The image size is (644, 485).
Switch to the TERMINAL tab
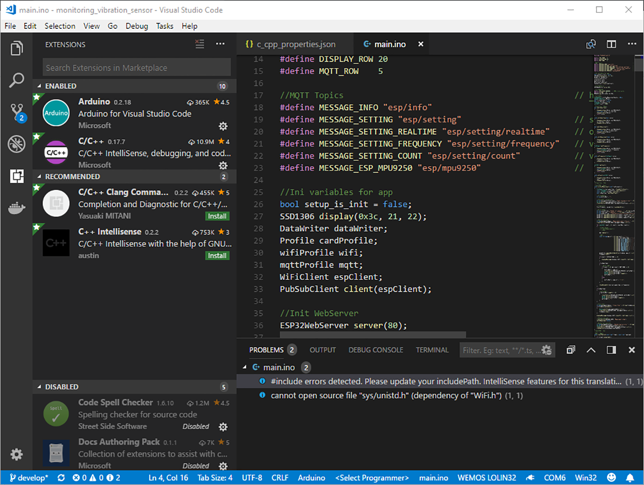click(432, 350)
